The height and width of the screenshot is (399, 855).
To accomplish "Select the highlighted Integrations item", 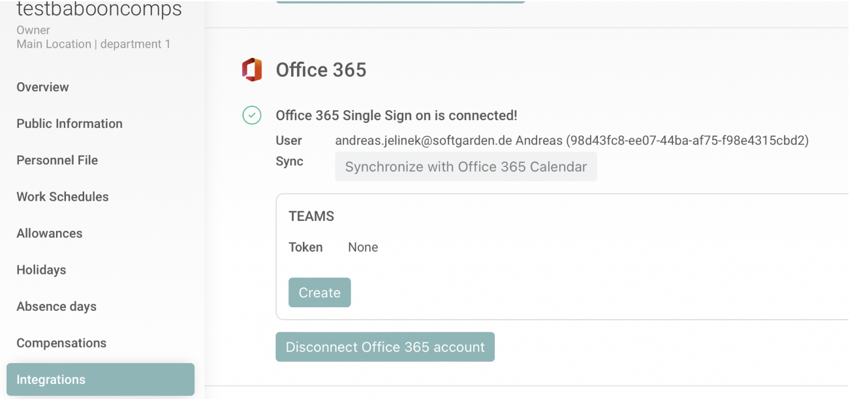I will coord(101,379).
